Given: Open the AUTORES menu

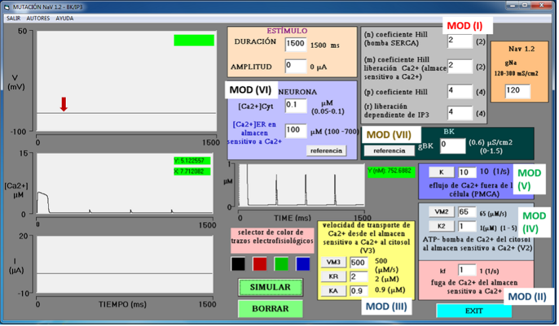Looking at the screenshot, I should pos(38,18).
